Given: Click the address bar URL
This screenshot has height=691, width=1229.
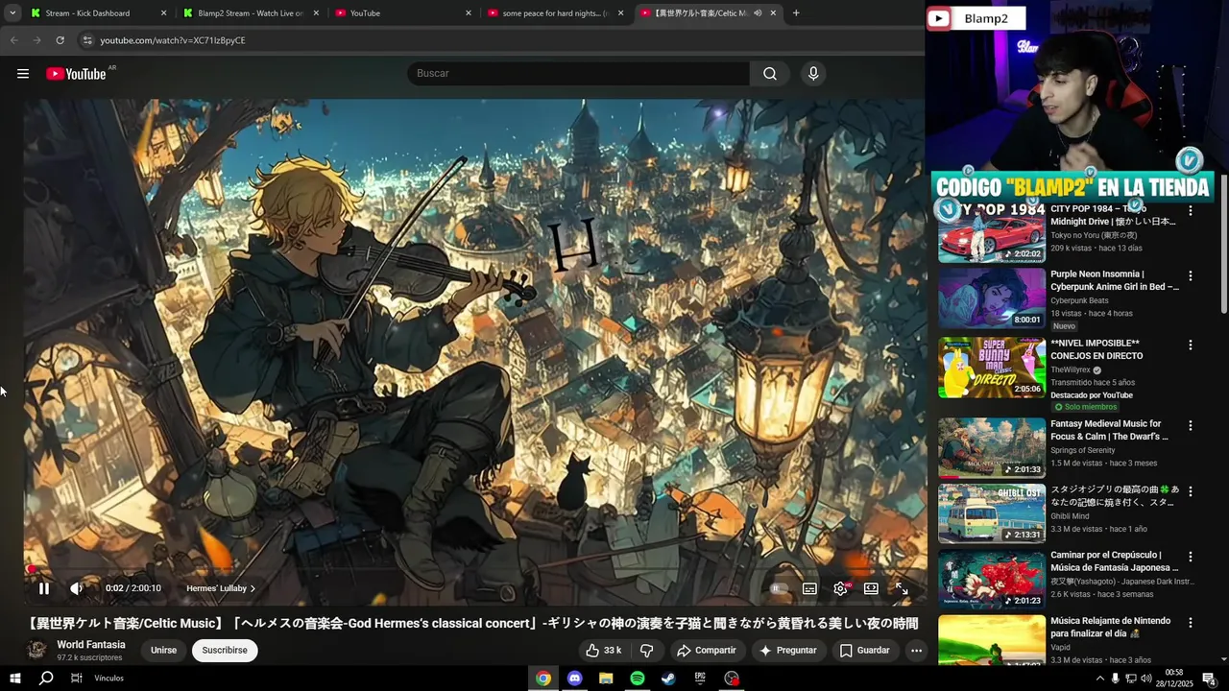Looking at the screenshot, I should [173, 40].
